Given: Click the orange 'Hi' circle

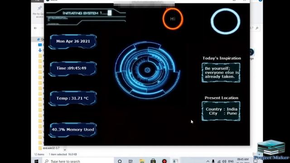Looking at the screenshot, I should (x=173, y=19).
